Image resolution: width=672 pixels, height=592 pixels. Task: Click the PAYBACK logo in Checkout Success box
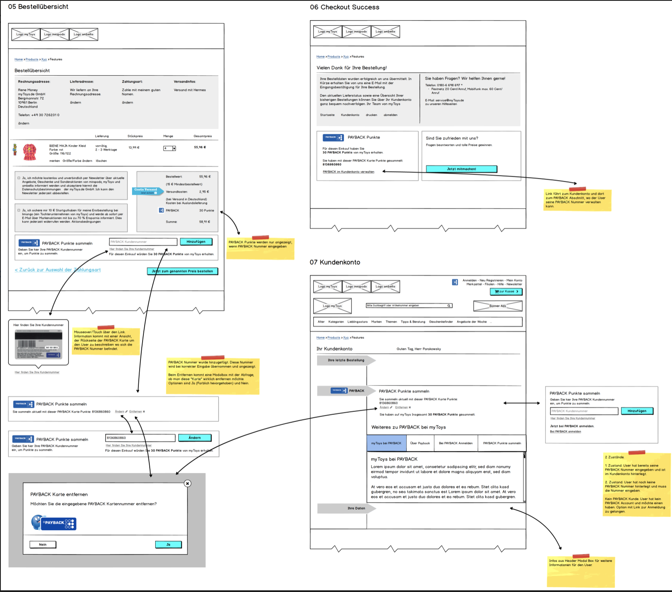(x=333, y=137)
